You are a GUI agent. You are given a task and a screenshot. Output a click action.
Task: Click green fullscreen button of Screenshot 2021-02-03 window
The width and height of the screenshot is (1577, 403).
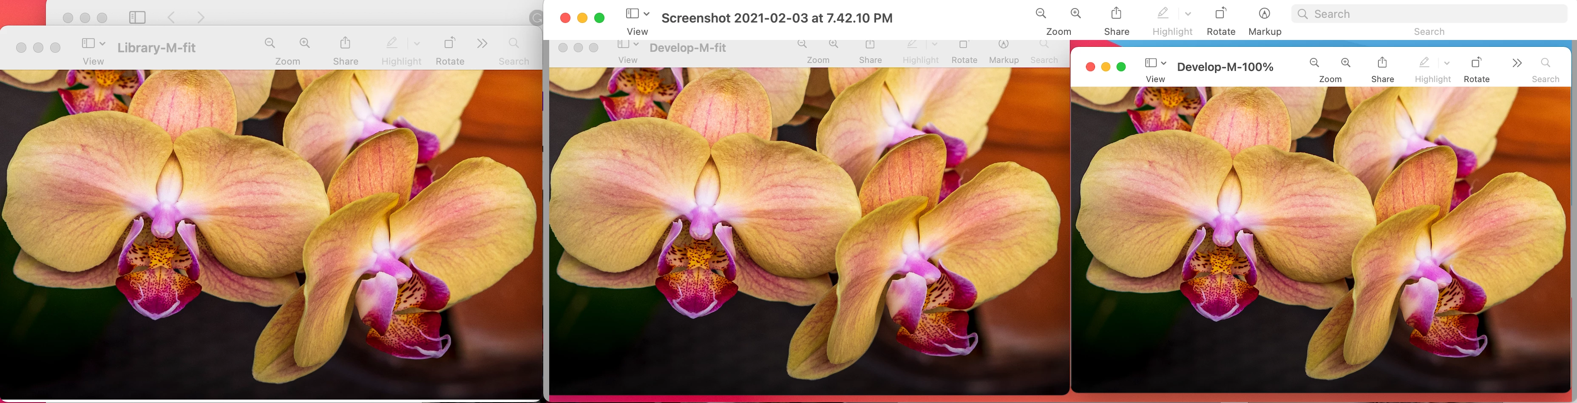[599, 18]
